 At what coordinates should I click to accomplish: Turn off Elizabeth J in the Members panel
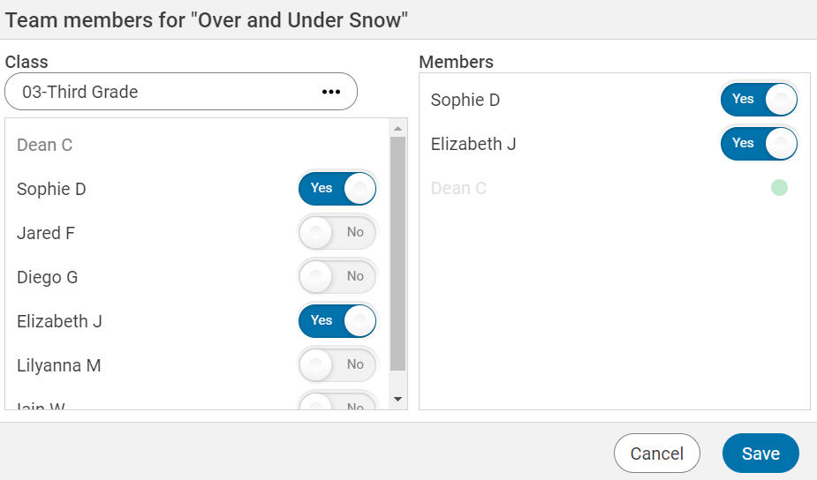tap(759, 144)
